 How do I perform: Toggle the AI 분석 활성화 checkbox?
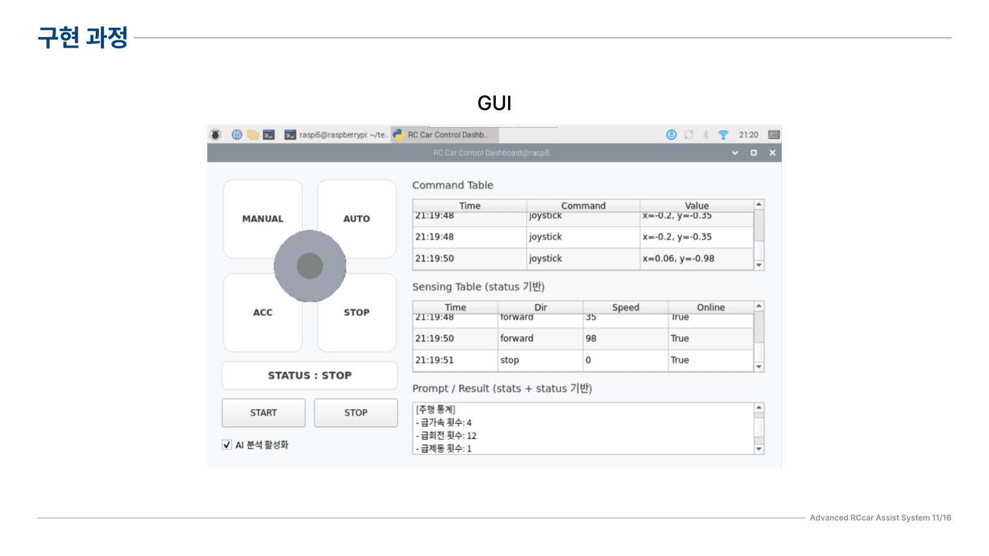pyautogui.click(x=227, y=445)
